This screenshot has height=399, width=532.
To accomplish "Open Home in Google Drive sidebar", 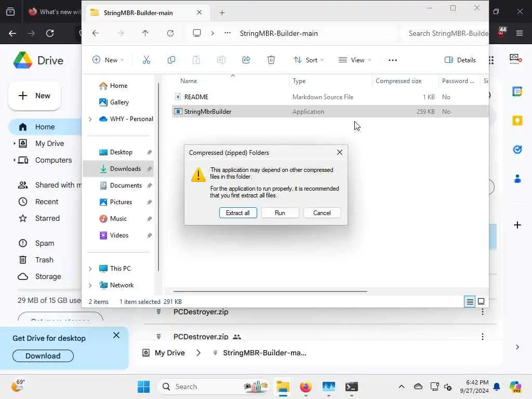I will (45, 127).
